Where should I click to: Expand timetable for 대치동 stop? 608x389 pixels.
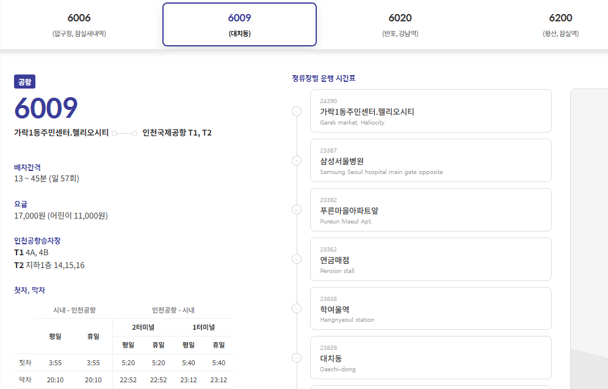tap(297, 358)
